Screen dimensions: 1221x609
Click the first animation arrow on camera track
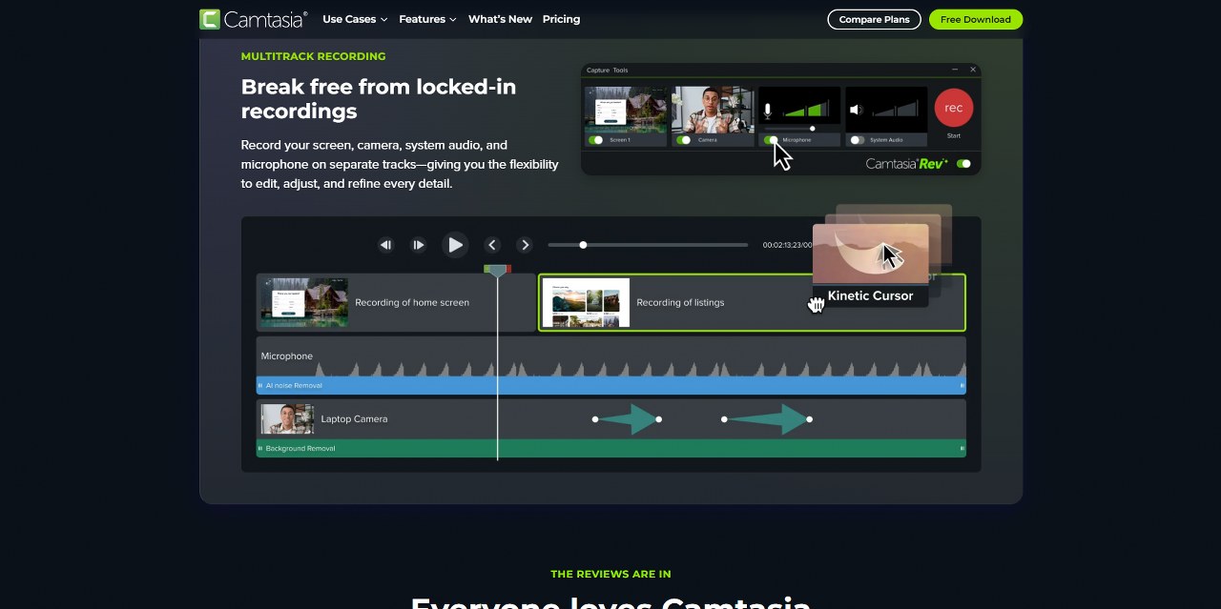click(627, 419)
